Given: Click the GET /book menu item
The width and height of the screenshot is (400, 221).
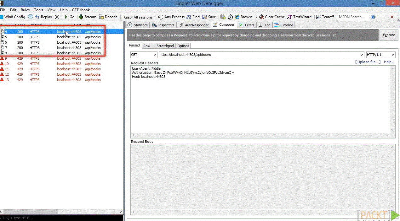Looking at the screenshot, I should click(81, 10).
